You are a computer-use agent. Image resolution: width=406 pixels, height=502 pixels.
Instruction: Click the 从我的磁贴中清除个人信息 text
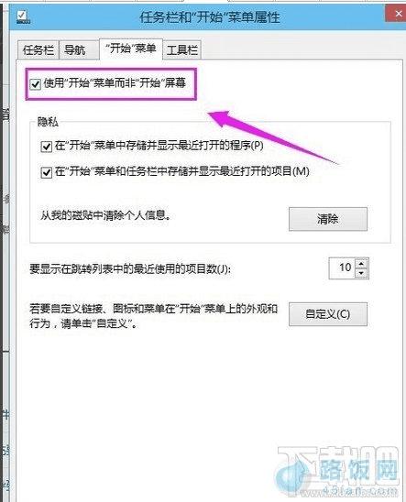pos(105,215)
